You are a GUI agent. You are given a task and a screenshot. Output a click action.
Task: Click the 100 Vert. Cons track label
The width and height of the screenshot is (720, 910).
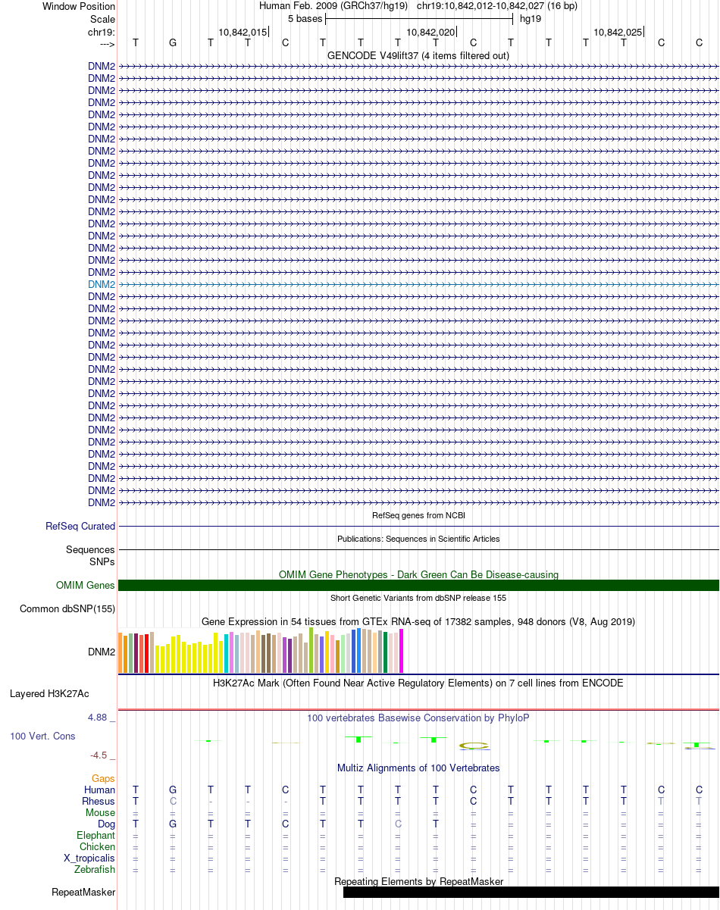[42, 736]
